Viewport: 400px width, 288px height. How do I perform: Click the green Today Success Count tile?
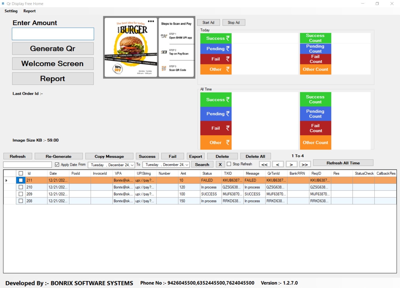pos(315,38)
